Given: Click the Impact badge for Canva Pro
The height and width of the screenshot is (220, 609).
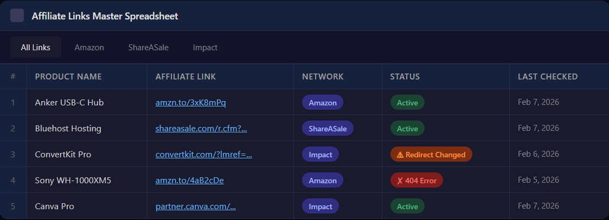Looking at the screenshot, I should click(x=320, y=206).
